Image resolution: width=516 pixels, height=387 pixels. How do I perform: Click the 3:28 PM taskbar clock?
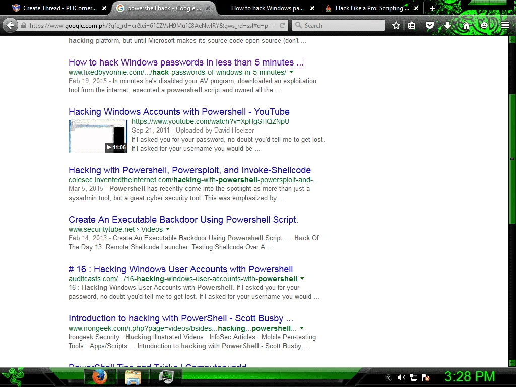click(470, 377)
